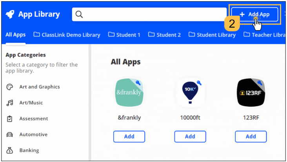The image size is (287, 162).
Task: Open the Student 1 folder tab
Action: 124,35
